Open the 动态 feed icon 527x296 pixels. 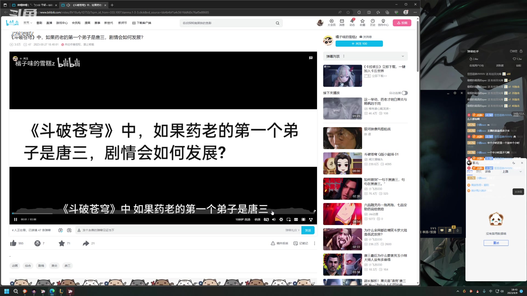[352, 23]
